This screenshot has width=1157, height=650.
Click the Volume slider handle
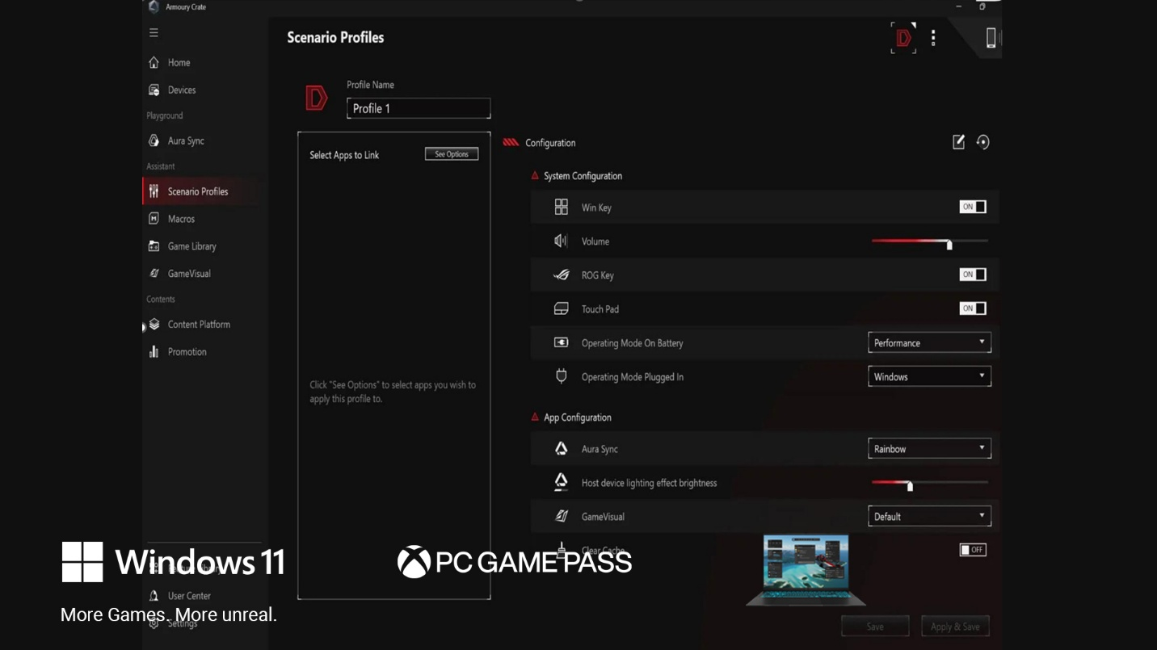point(949,244)
